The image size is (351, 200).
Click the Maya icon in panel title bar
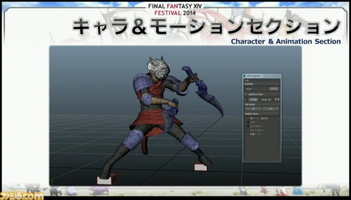click(245, 76)
